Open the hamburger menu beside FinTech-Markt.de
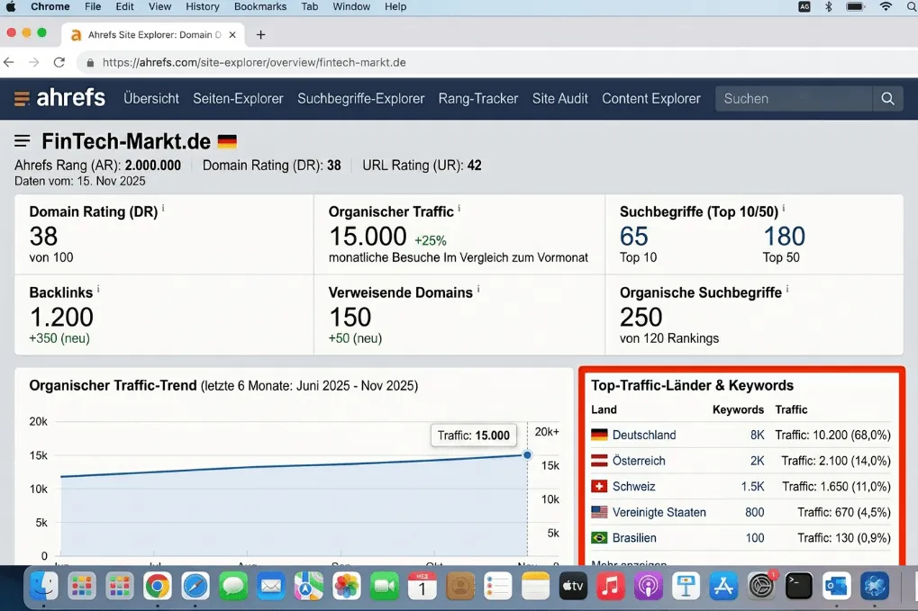The image size is (918, 611). pos(23,141)
